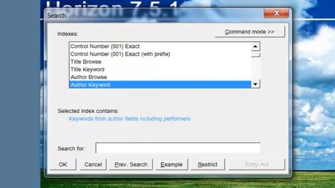Select the highlighted Author Keyword index
335x188 pixels.
[160, 85]
